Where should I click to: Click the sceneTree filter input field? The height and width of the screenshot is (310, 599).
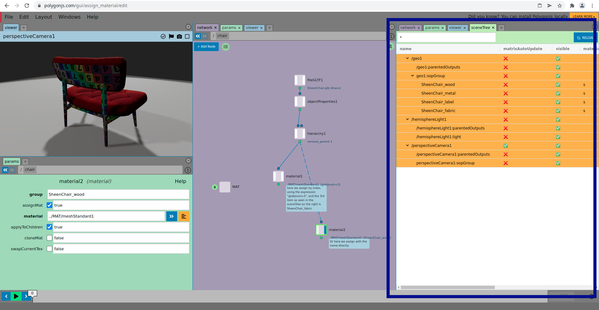446,37
